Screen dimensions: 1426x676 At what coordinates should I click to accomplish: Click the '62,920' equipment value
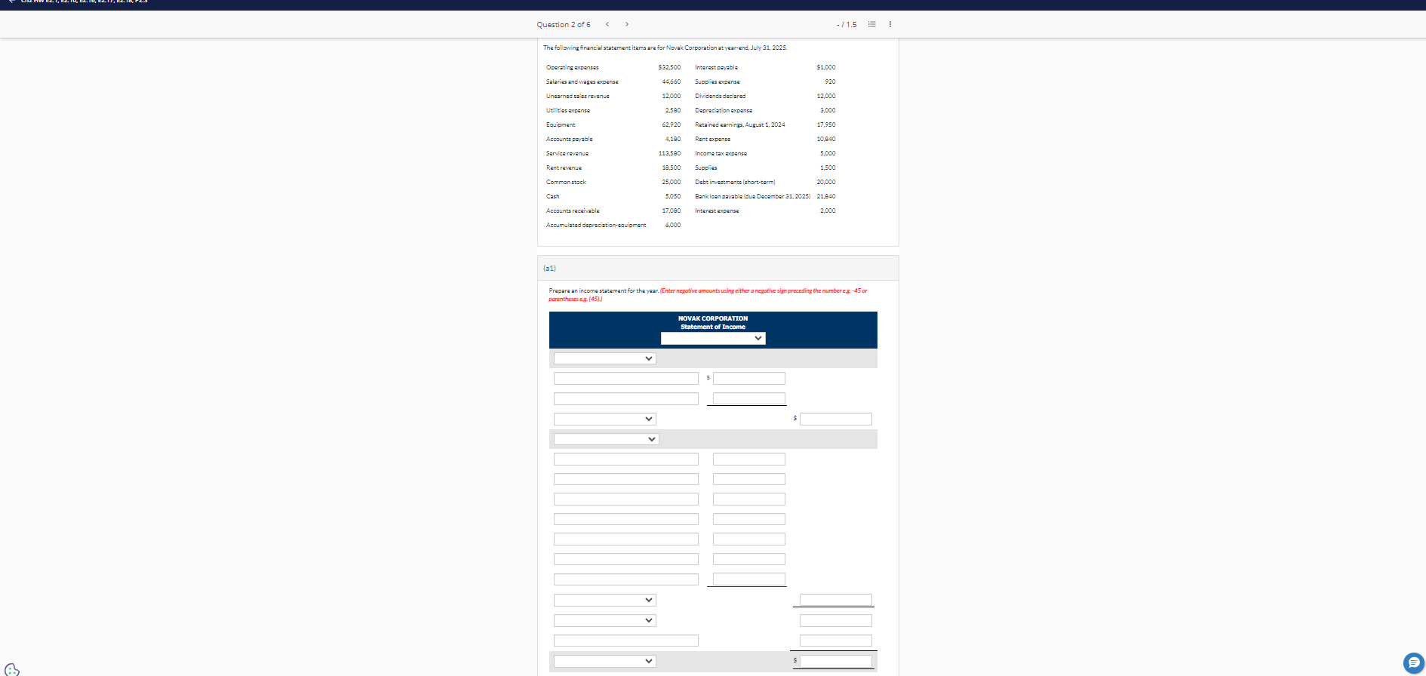coord(672,125)
